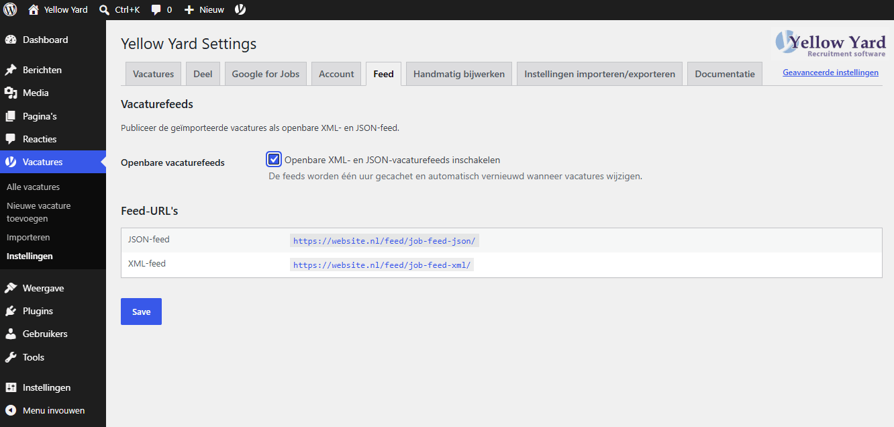Image resolution: width=894 pixels, height=427 pixels.
Task: Open the Google for Jobs tab
Action: click(x=266, y=74)
